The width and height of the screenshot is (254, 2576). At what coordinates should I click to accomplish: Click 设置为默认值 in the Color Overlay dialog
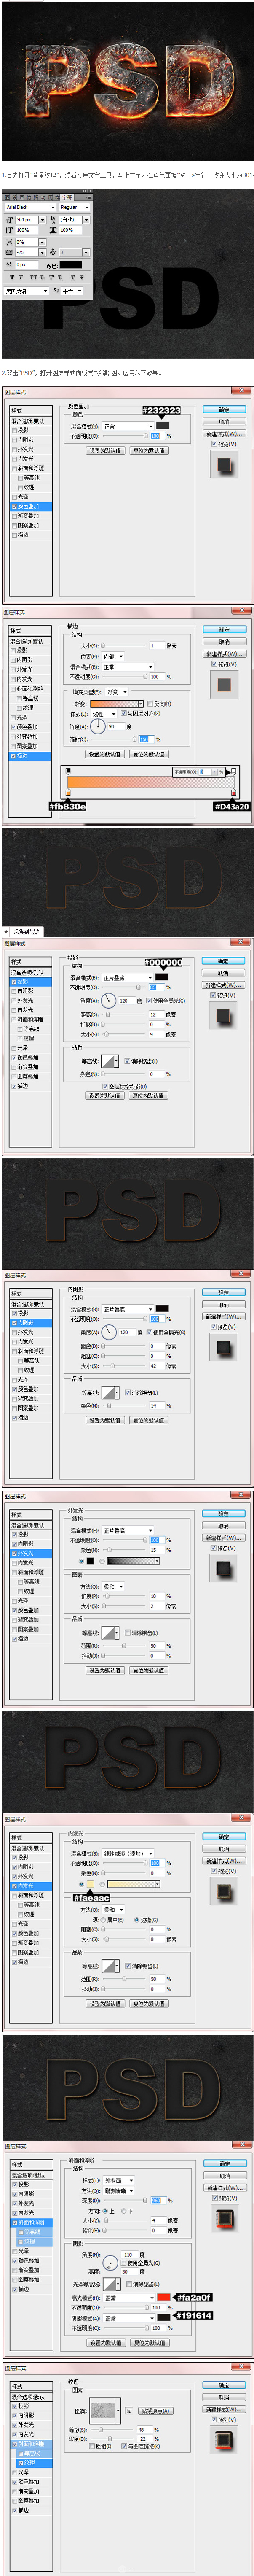tap(105, 451)
